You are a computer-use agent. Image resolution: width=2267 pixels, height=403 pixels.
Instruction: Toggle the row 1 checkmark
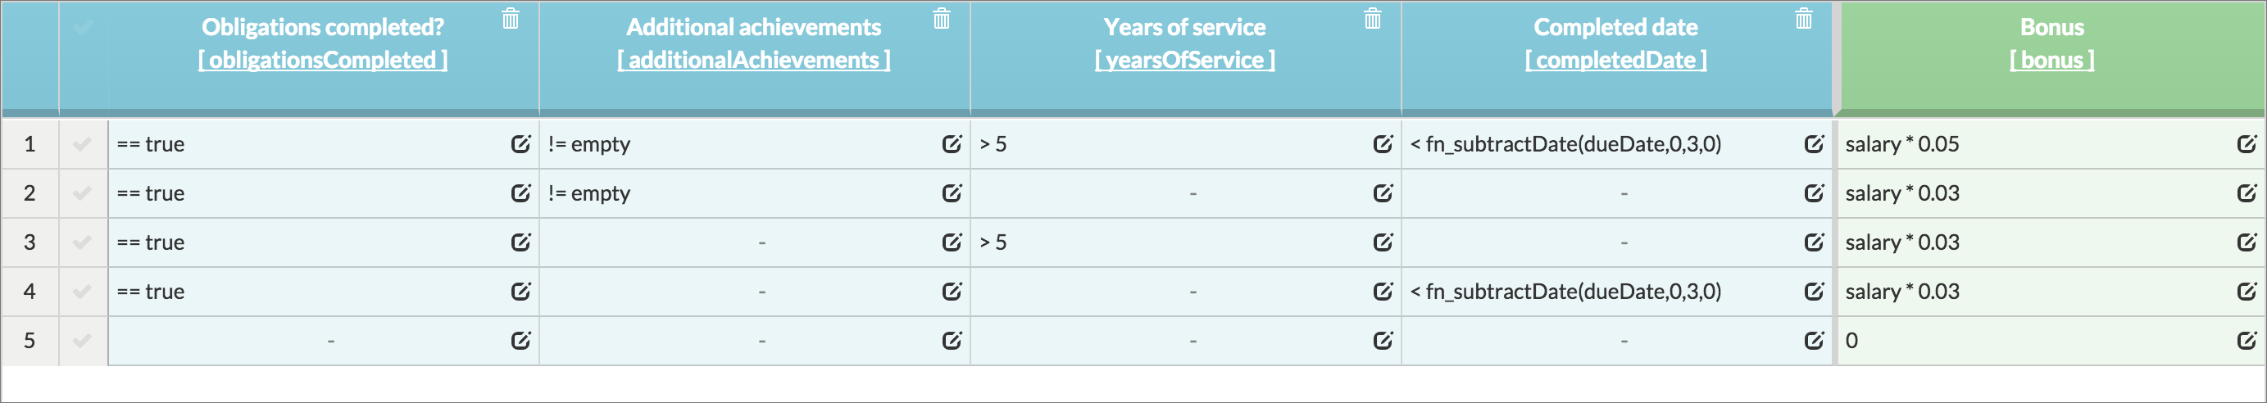(x=83, y=143)
